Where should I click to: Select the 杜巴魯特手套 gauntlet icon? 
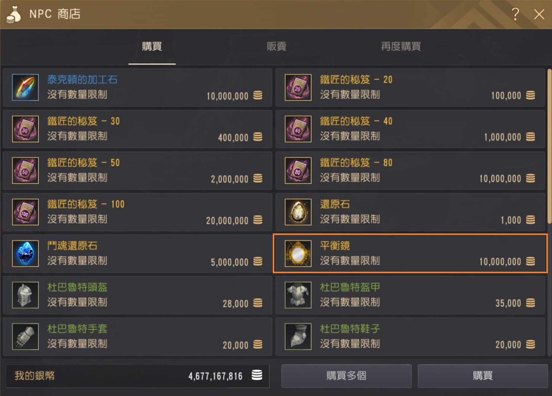[x=25, y=337]
